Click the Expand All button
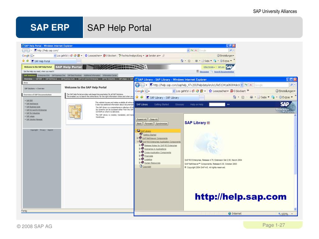 (x=142, y=119)
